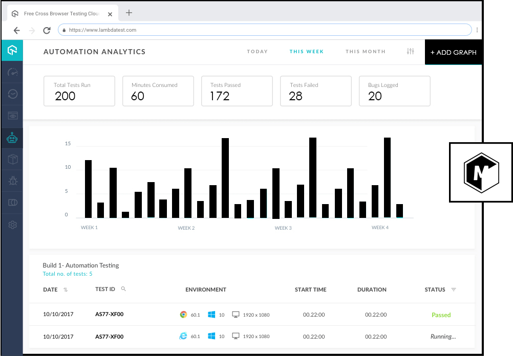Toggle ascending sort on the DATE column
The image size is (513, 356).
click(x=66, y=289)
